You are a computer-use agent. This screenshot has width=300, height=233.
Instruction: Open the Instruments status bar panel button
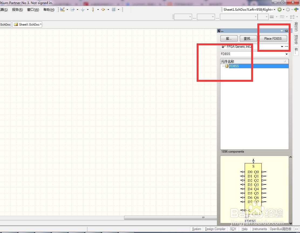(260, 229)
